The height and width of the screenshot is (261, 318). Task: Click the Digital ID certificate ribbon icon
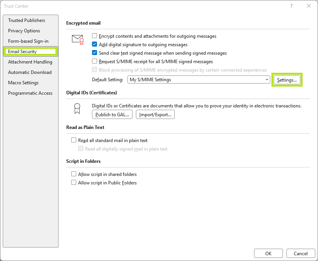point(77,109)
